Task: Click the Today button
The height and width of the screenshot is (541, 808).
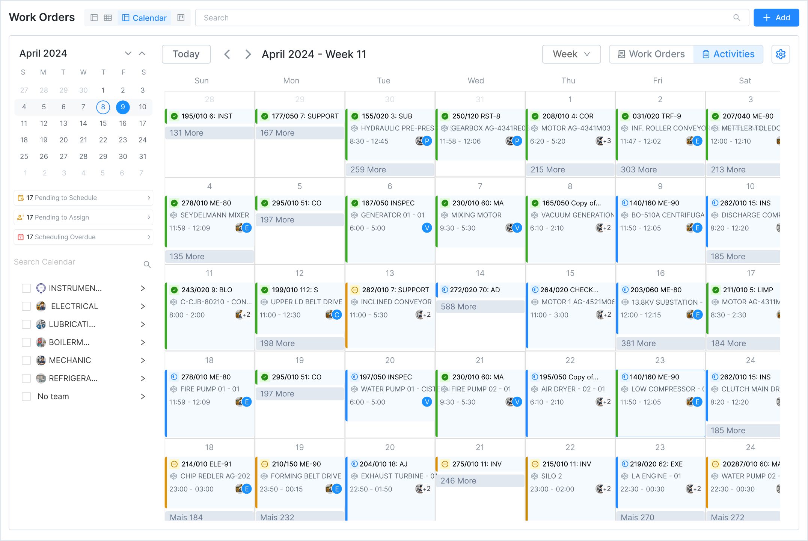Action: [x=186, y=54]
